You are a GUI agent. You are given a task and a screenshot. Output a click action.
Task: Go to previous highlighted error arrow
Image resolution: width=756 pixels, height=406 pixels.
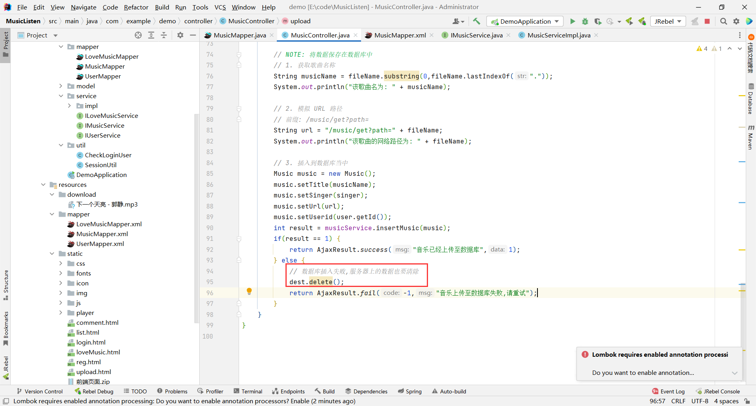point(730,48)
